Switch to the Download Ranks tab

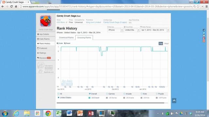click(66, 38)
